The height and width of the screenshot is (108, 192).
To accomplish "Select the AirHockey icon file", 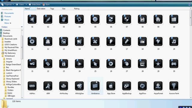I will (x=64, y=86).
